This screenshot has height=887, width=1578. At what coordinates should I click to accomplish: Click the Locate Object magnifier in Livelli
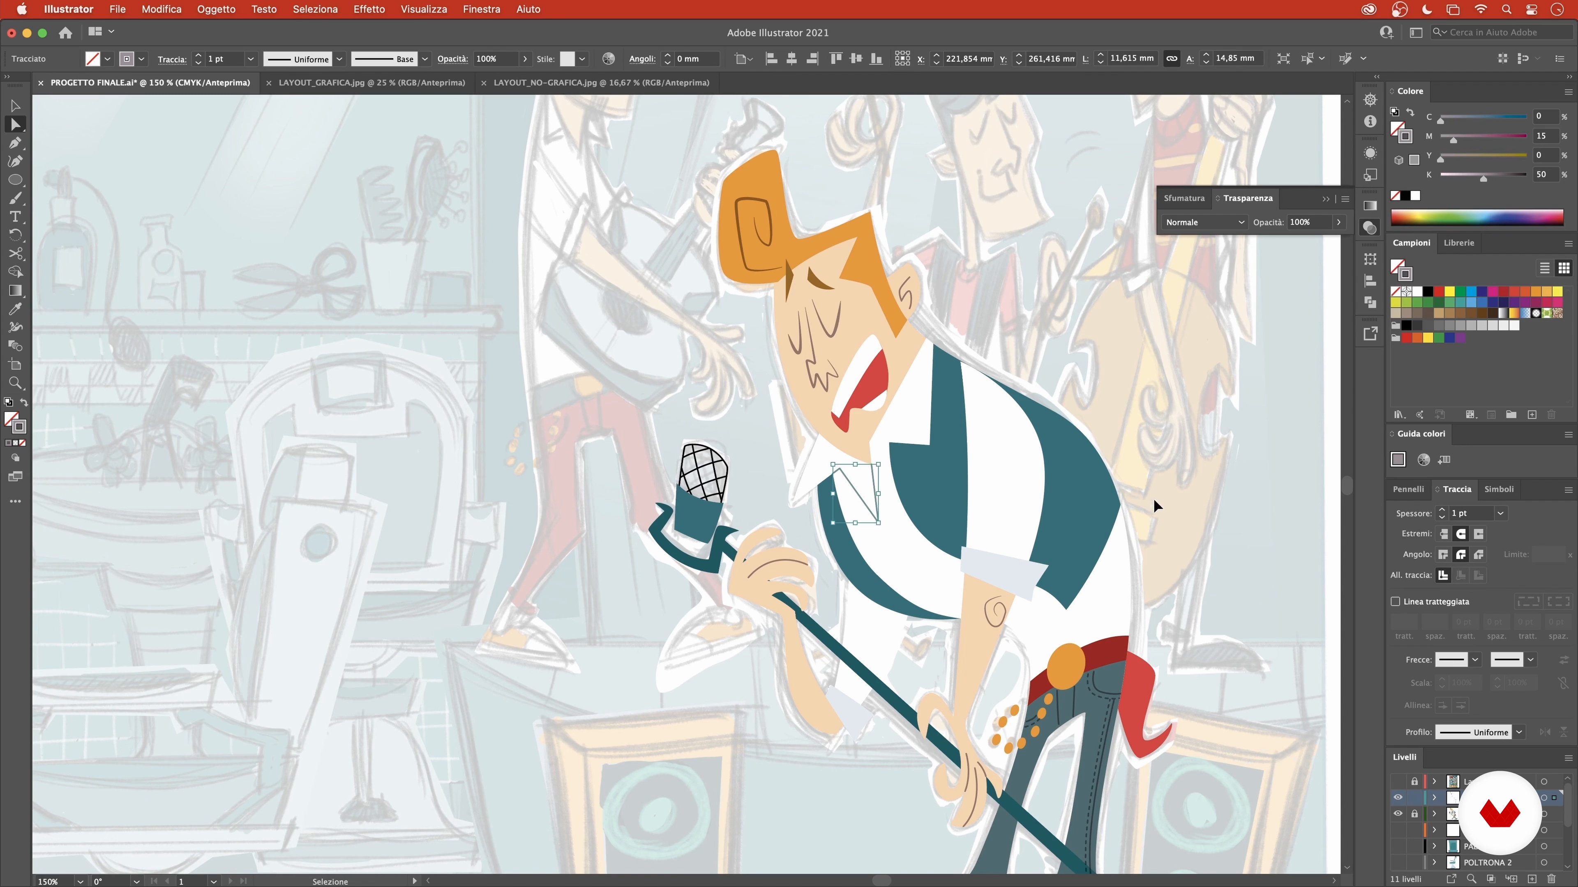point(1472,879)
